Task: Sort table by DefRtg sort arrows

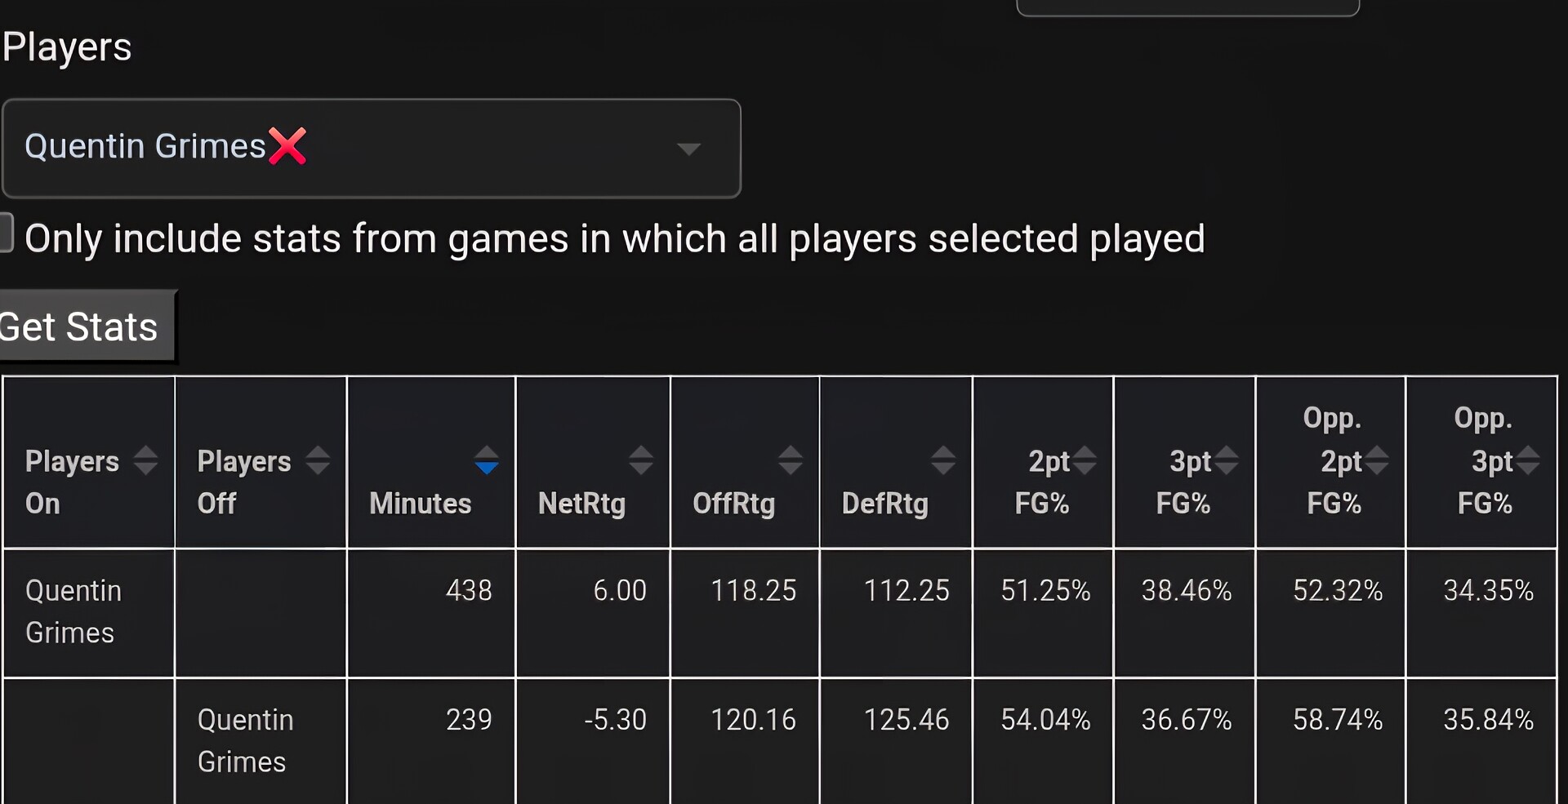Action: coord(943,460)
